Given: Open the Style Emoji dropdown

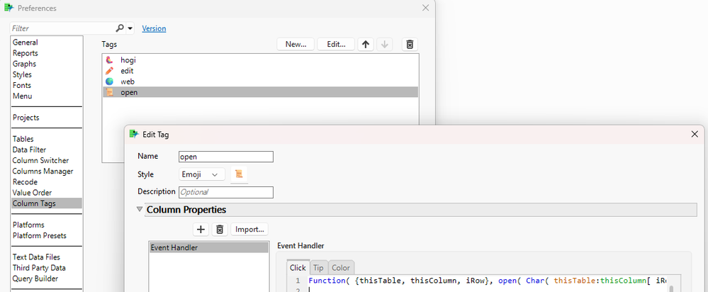Looking at the screenshot, I should [202, 174].
